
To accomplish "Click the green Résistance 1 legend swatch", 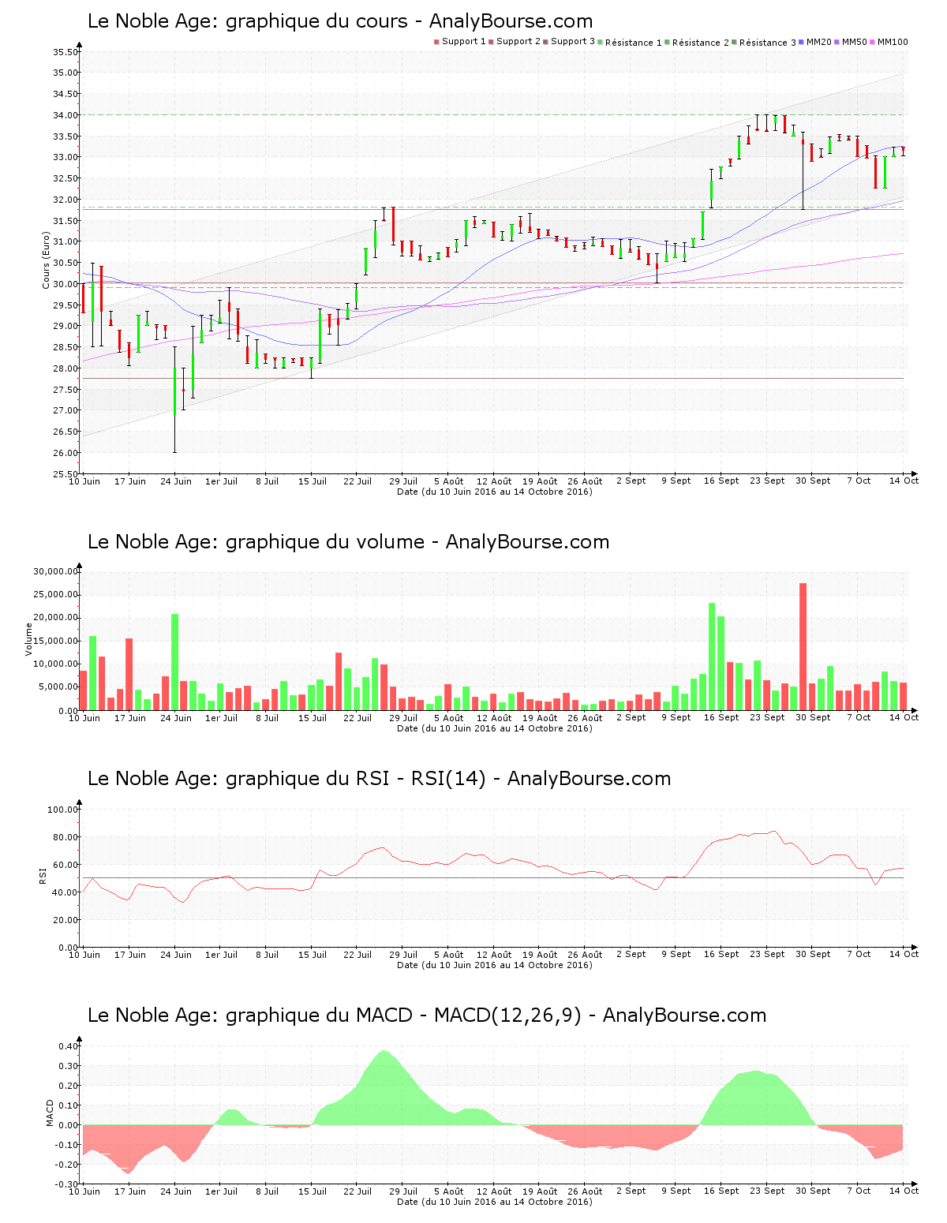I will point(600,42).
